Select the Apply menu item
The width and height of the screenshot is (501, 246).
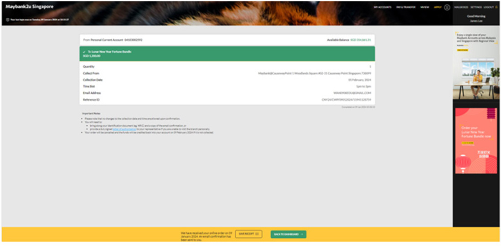[x=438, y=7]
